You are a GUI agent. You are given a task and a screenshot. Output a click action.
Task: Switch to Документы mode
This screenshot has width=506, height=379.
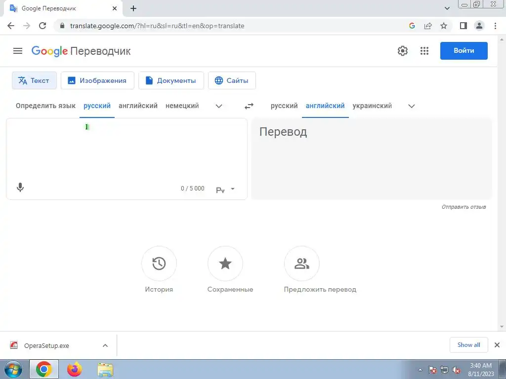pyautogui.click(x=171, y=80)
